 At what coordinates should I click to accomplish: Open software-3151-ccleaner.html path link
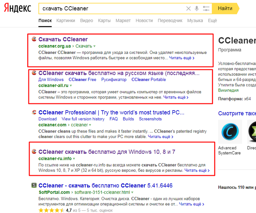[x=102, y=192]
